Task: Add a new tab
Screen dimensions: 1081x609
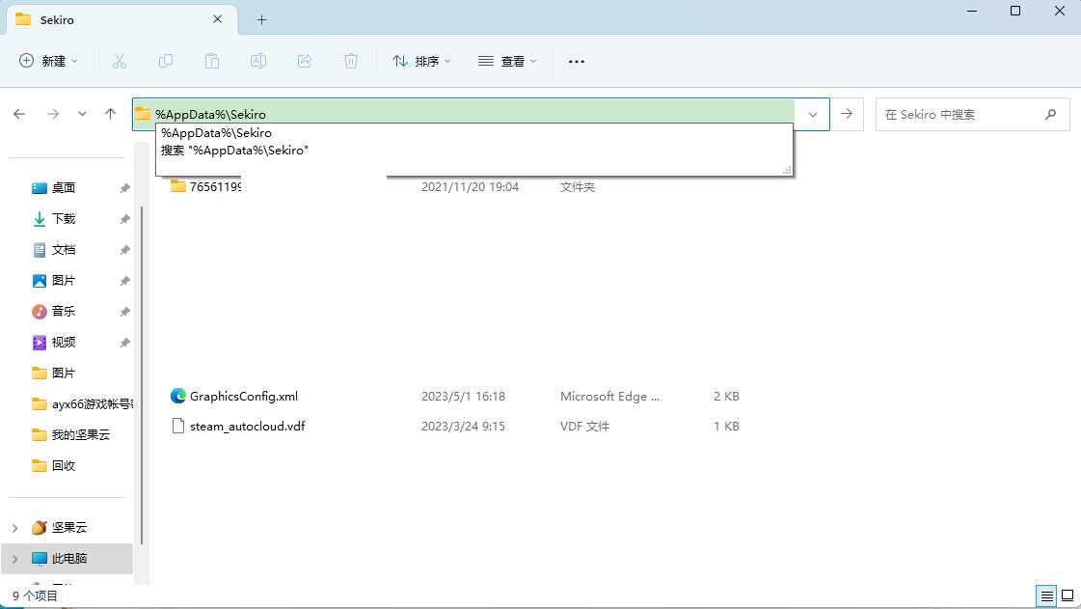Action: pos(261,19)
